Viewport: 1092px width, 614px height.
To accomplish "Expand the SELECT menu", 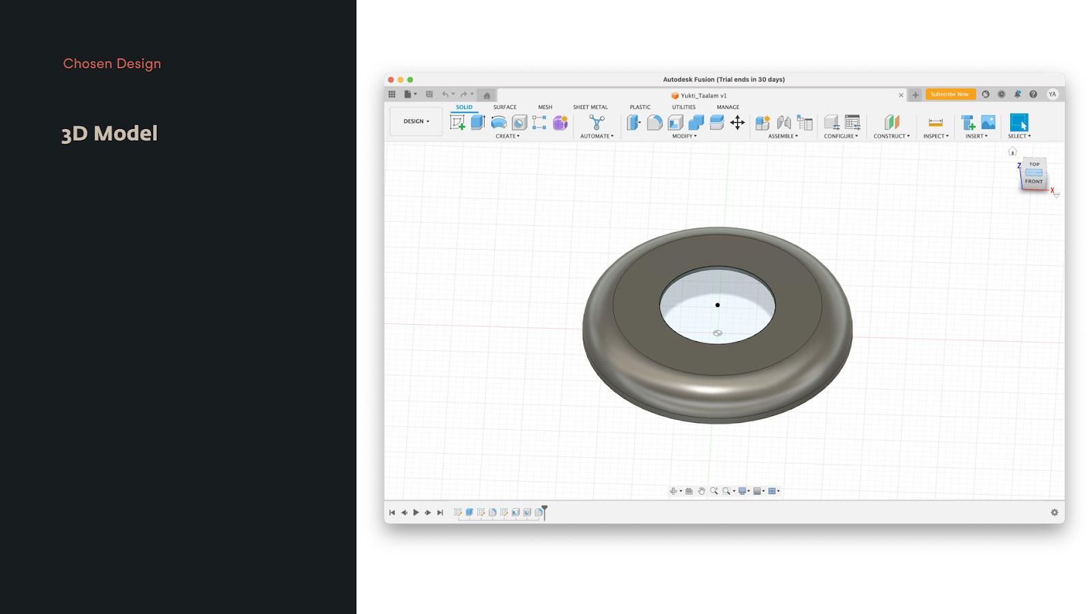I will tap(1020, 136).
